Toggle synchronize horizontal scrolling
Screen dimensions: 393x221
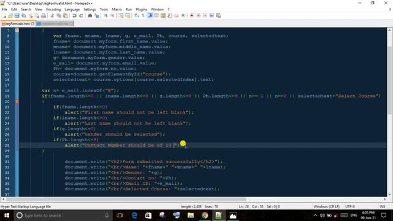(x=128, y=16)
